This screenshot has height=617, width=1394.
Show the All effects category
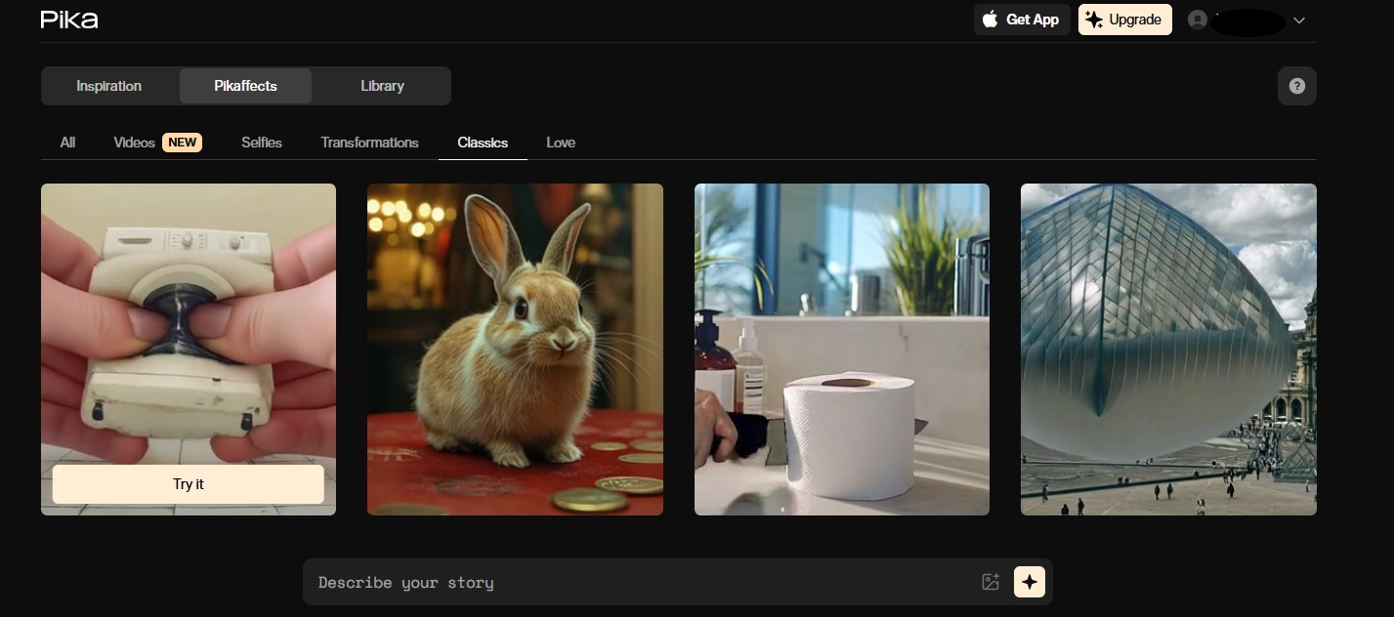coord(67,143)
